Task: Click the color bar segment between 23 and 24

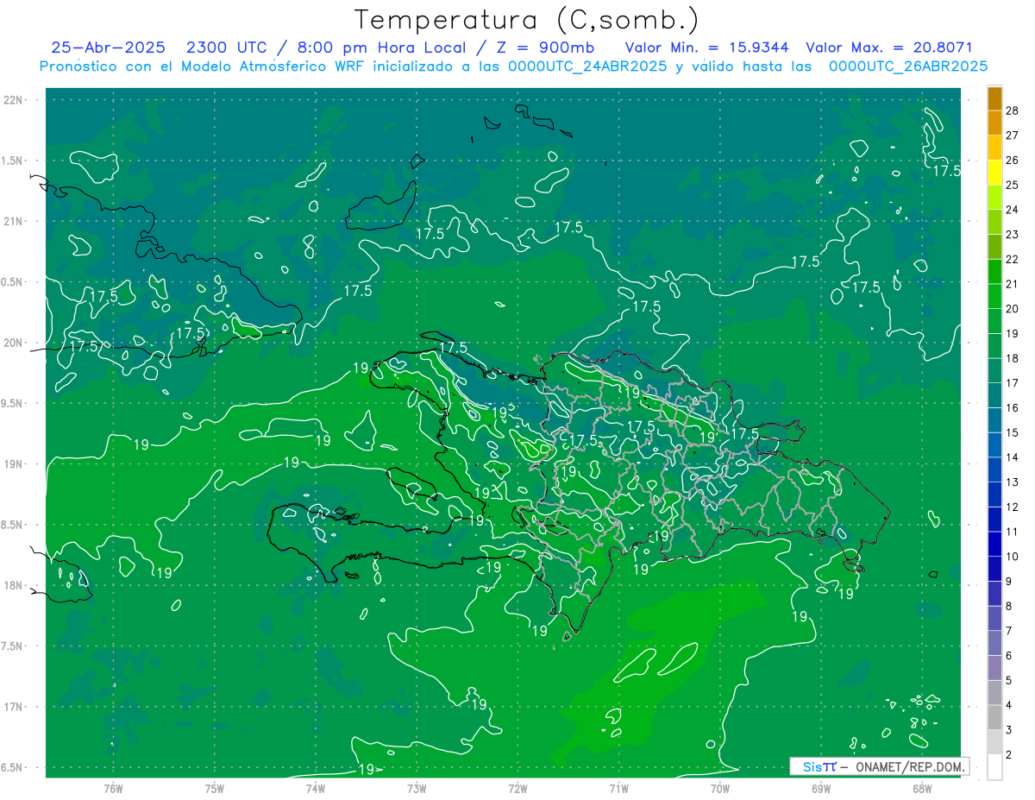Action: [994, 222]
